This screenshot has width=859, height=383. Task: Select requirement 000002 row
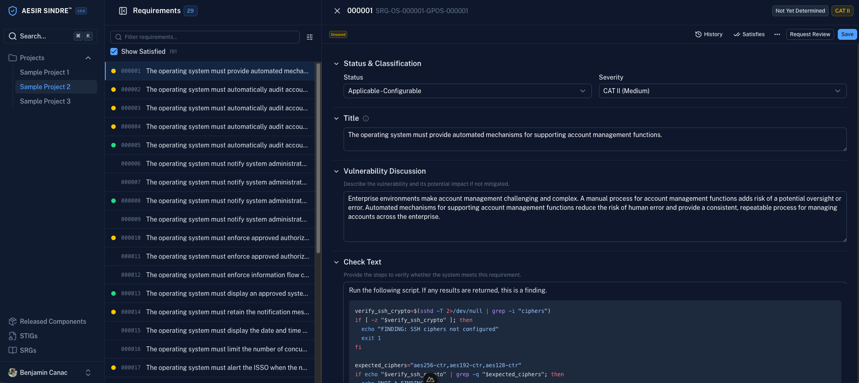pos(210,90)
